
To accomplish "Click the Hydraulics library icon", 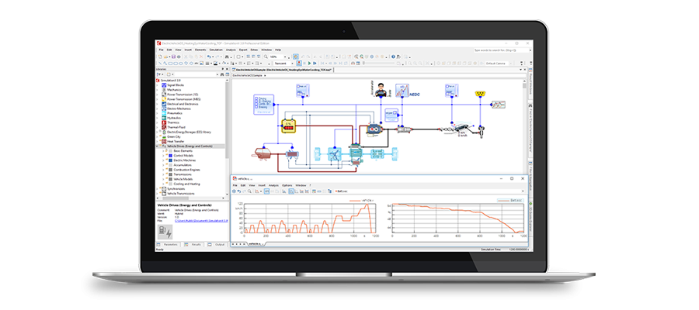I will (164, 118).
